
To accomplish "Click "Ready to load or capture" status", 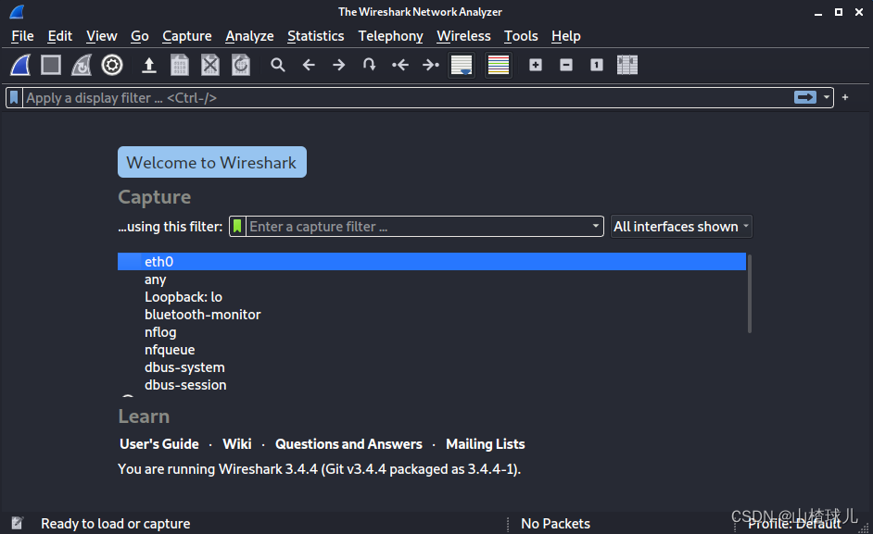I will click(x=115, y=524).
